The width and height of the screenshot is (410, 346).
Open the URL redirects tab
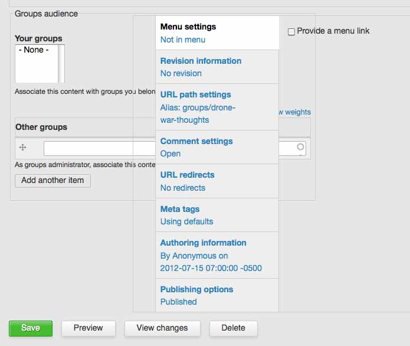(217, 181)
